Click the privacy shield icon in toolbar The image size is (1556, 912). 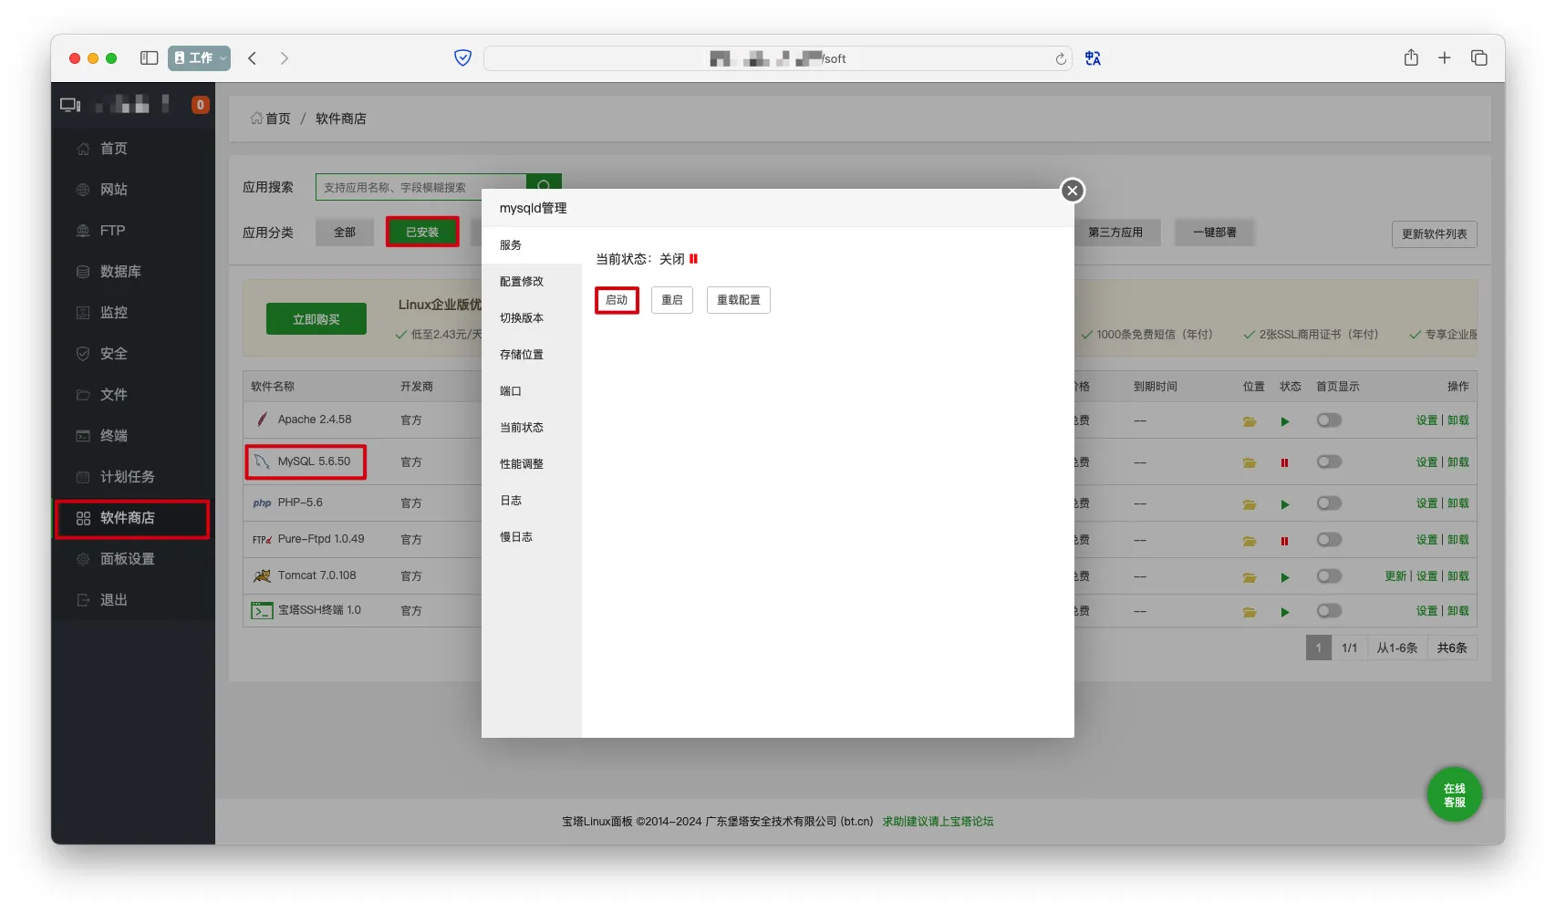click(x=462, y=58)
